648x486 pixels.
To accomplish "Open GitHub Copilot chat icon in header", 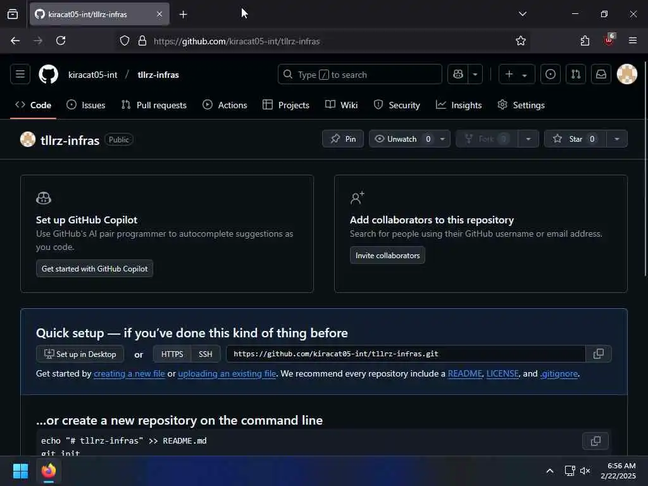I will point(458,75).
